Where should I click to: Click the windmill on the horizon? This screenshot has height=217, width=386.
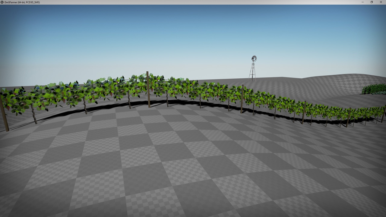point(253,68)
